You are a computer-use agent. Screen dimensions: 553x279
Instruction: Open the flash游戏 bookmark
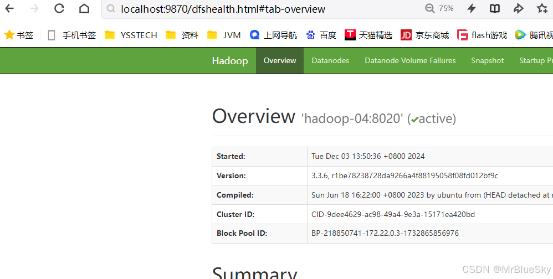(482, 35)
